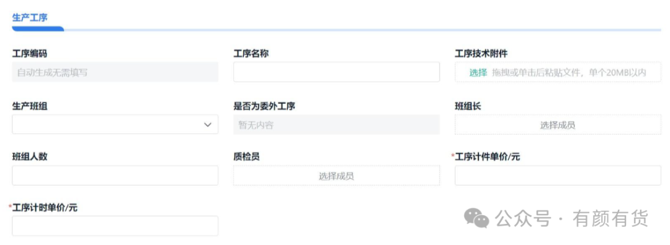Click the 是否为委外工序 field showing 暂无内容
The image size is (670, 245).
[x=336, y=125]
